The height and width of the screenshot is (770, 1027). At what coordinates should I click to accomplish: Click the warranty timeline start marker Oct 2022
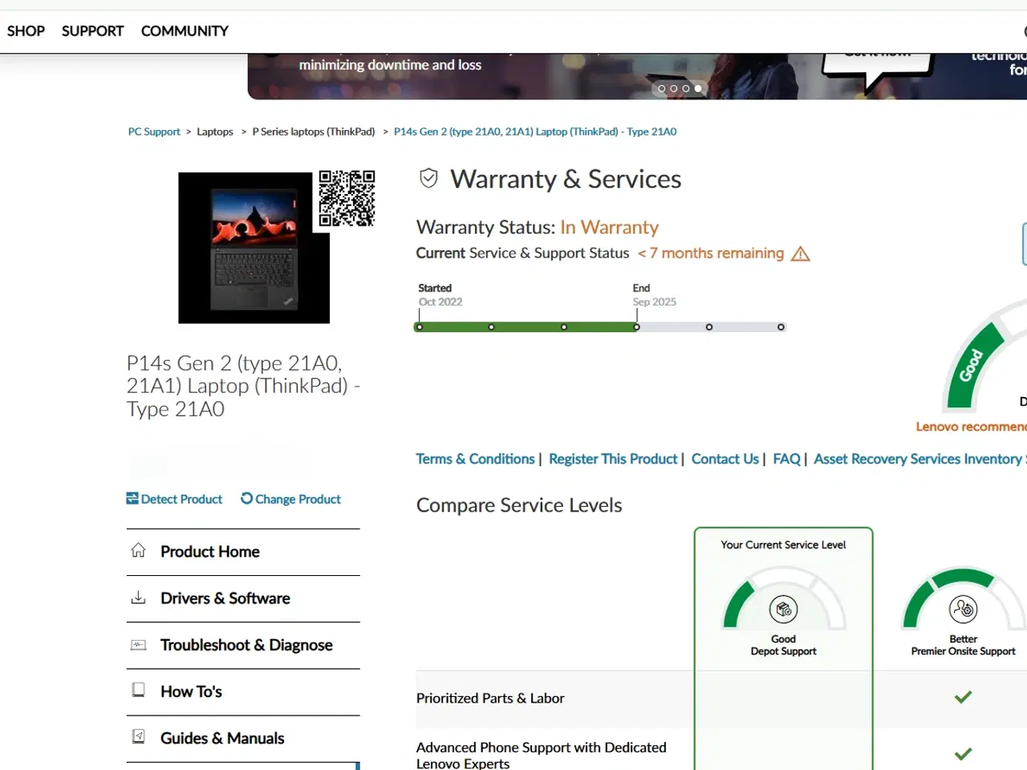coord(420,327)
